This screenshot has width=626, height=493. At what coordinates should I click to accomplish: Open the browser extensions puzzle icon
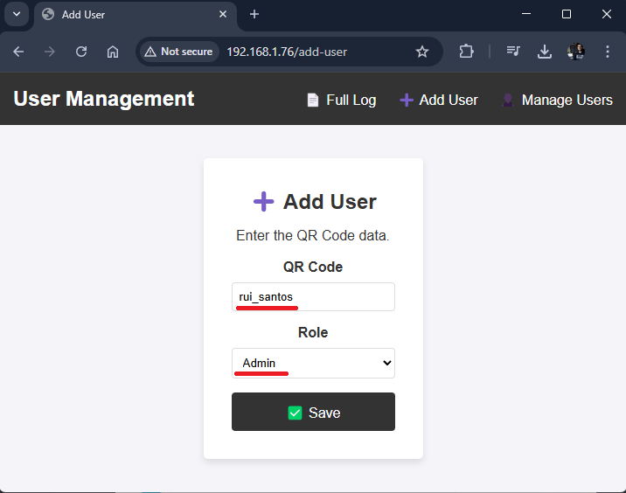click(x=466, y=52)
